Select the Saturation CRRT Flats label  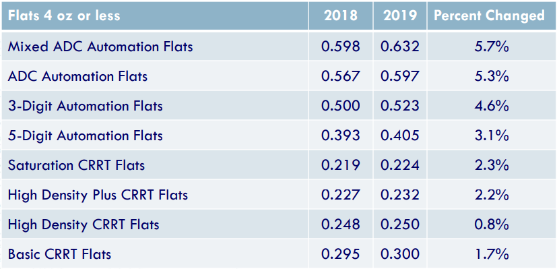pos(76,165)
